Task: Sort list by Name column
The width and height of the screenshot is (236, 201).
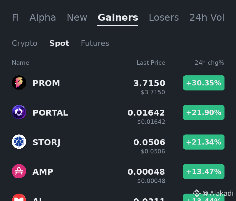Action: 21,63
